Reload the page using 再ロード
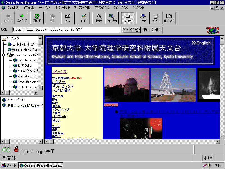 click(37, 18)
